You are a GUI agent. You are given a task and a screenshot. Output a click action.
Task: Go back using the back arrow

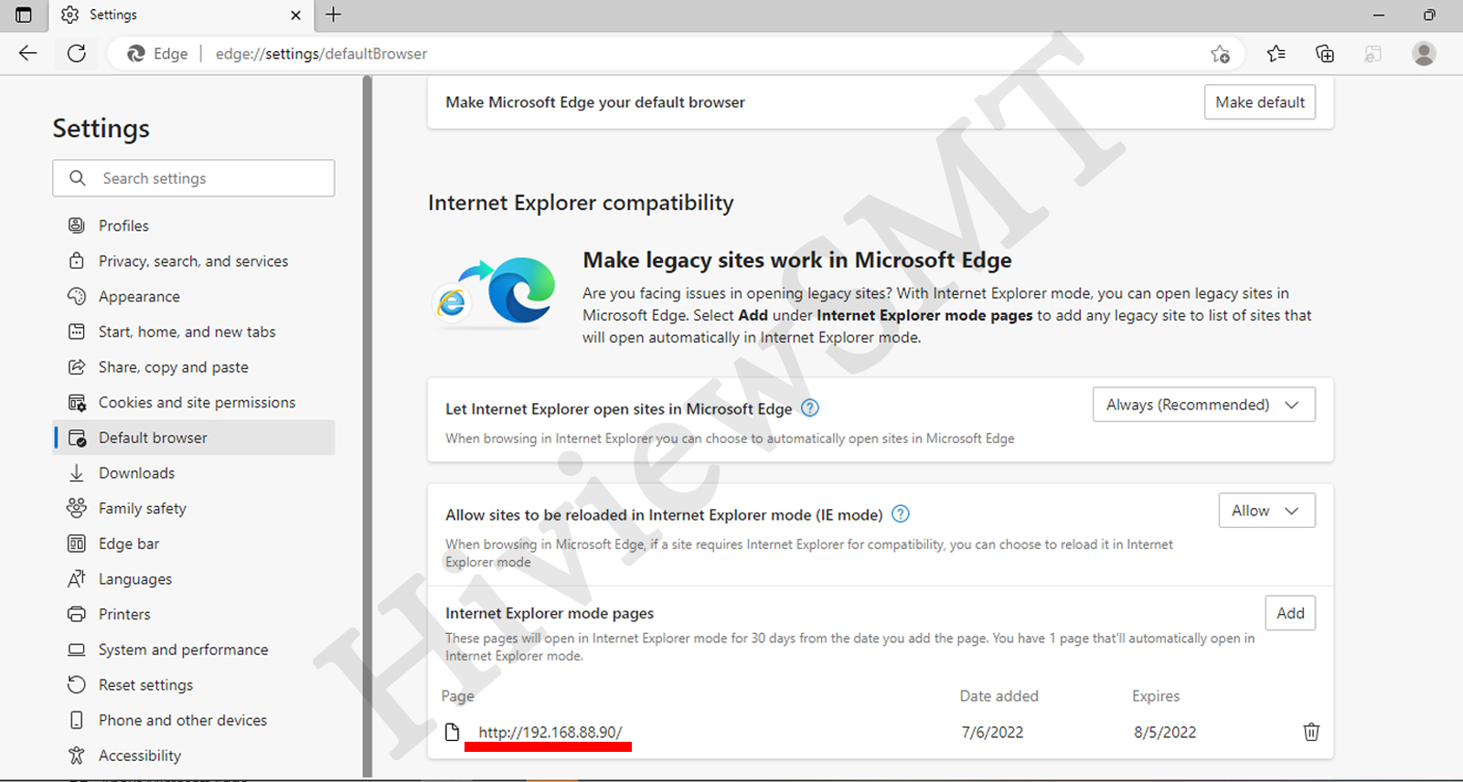(x=28, y=54)
